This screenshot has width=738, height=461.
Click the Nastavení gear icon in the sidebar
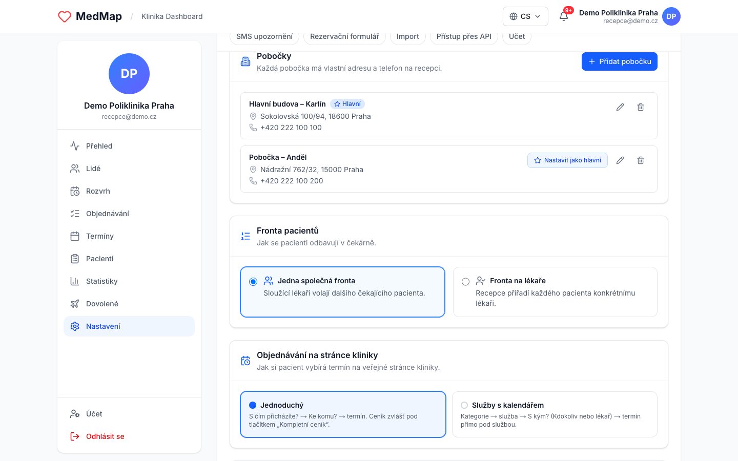click(75, 326)
